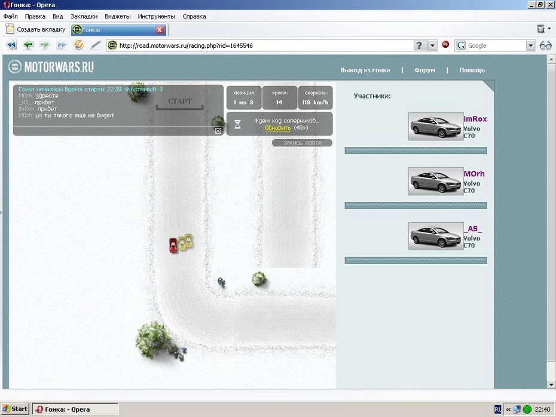
Task: Click the "Гонка началась!" race status line
Action: tap(90, 89)
